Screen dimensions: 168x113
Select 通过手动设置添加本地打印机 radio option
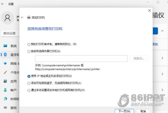click(29, 90)
